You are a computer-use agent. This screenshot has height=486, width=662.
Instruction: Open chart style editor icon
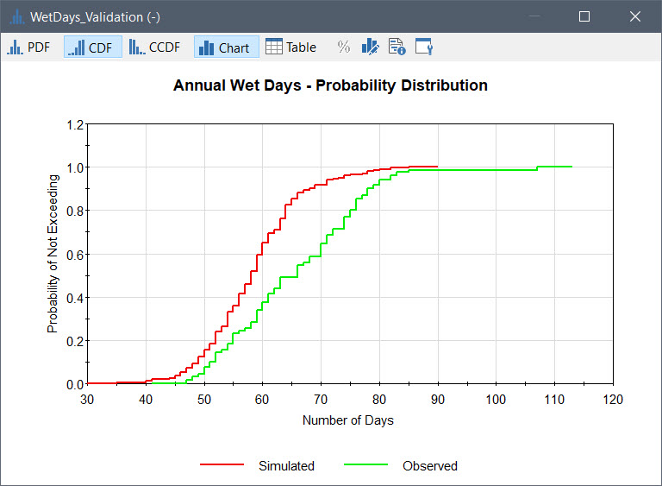(371, 47)
